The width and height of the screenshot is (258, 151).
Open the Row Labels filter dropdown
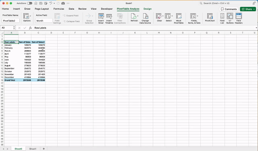pos(17,42)
